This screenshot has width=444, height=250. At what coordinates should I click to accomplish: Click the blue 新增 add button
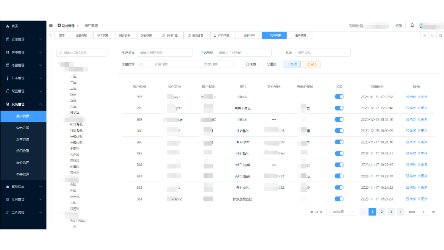pyautogui.click(x=292, y=64)
